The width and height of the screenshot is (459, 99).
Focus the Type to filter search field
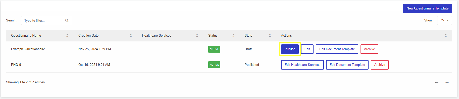[46, 20]
